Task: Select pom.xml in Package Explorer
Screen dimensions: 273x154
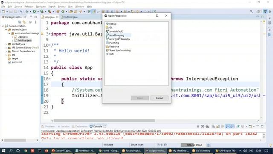Action: [x=17, y=62]
